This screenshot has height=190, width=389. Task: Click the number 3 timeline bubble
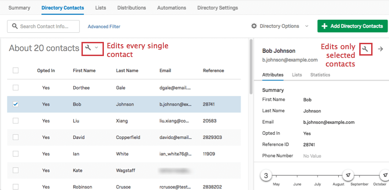pyautogui.click(x=266, y=176)
